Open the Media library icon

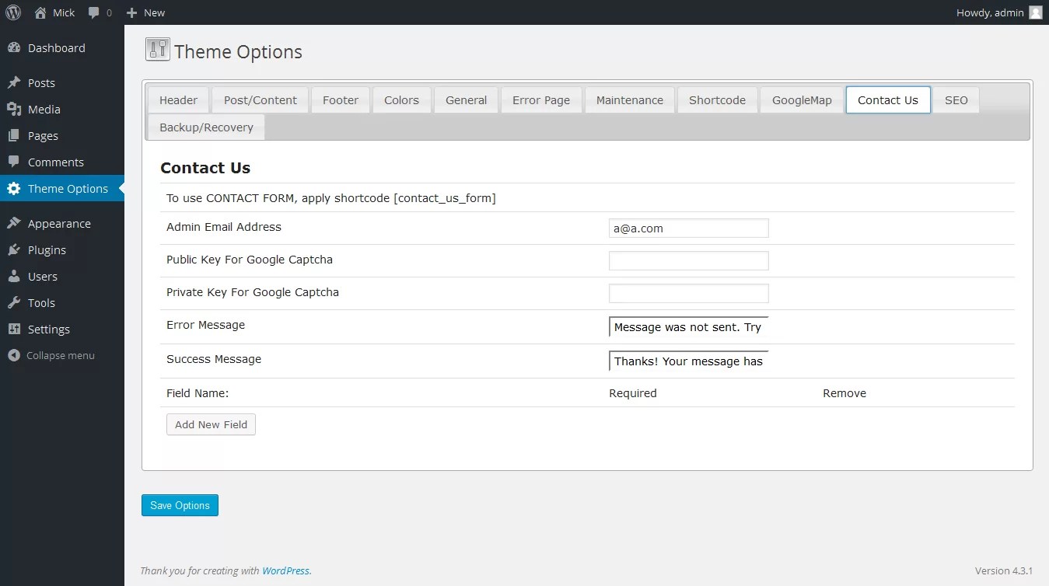click(x=14, y=109)
